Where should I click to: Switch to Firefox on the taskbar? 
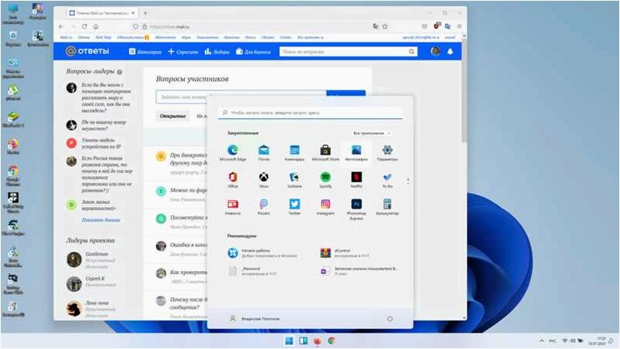(318, 341)
